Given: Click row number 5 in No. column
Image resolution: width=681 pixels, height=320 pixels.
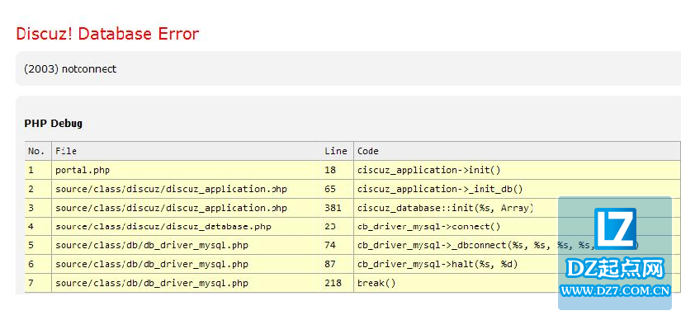Looking at the screenshot, I should tap(38, 245).
